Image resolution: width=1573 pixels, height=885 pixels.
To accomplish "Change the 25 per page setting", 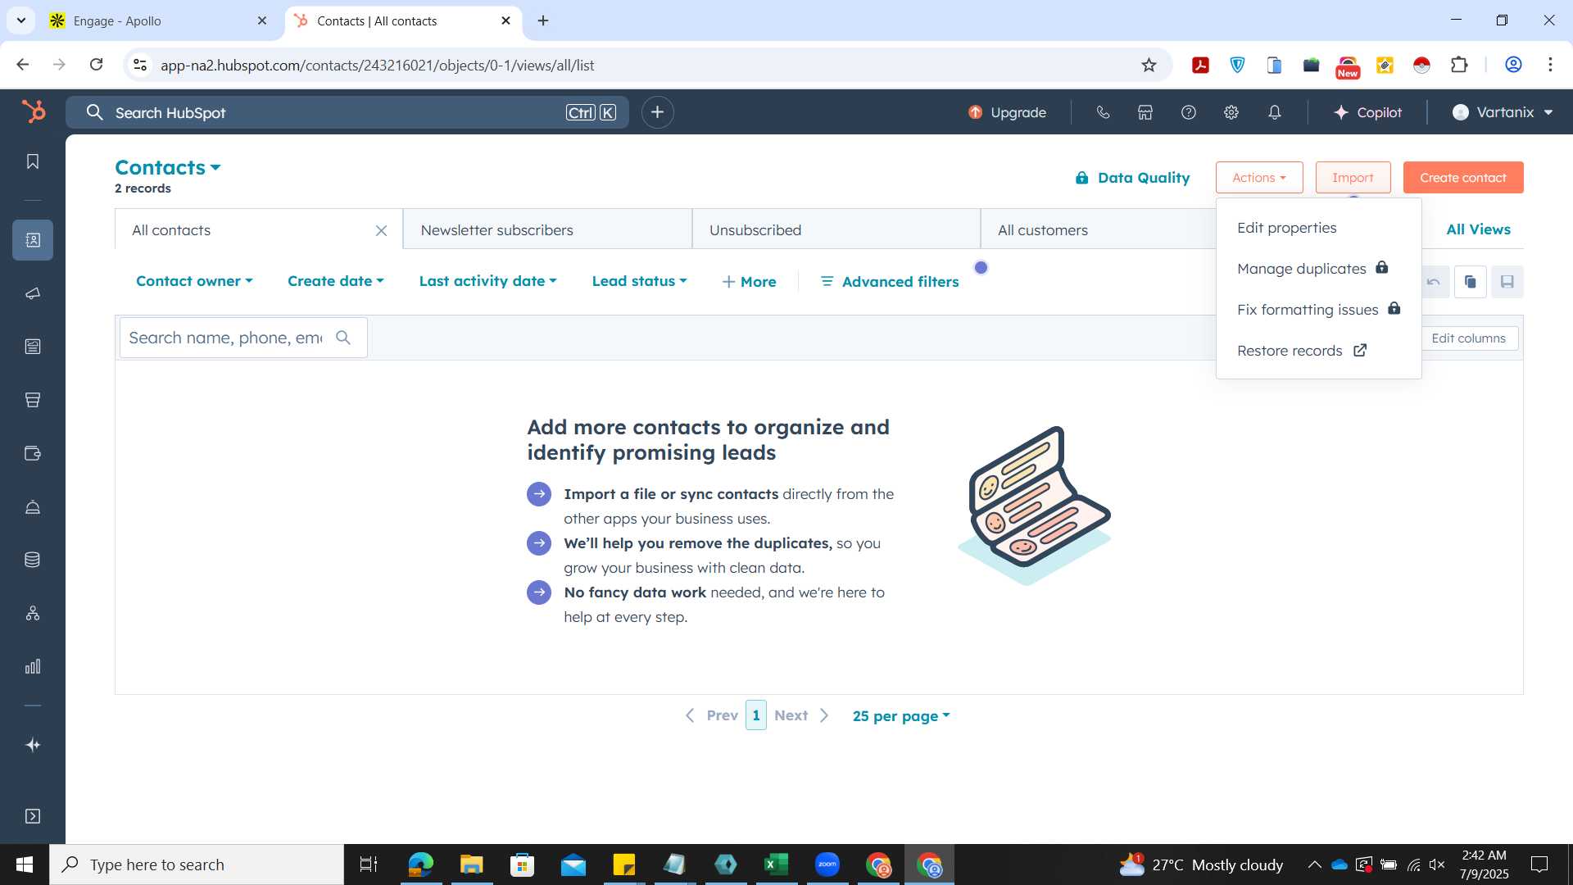I will 901,716.
